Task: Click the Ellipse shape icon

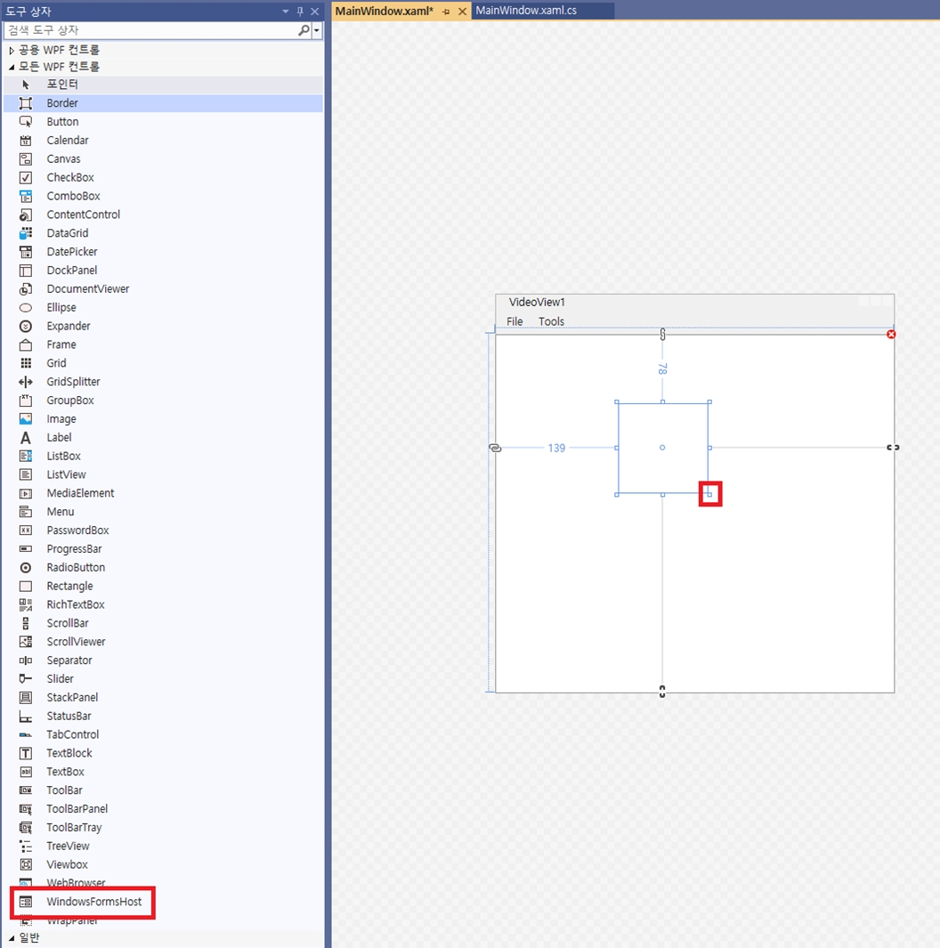Action: 26,308
